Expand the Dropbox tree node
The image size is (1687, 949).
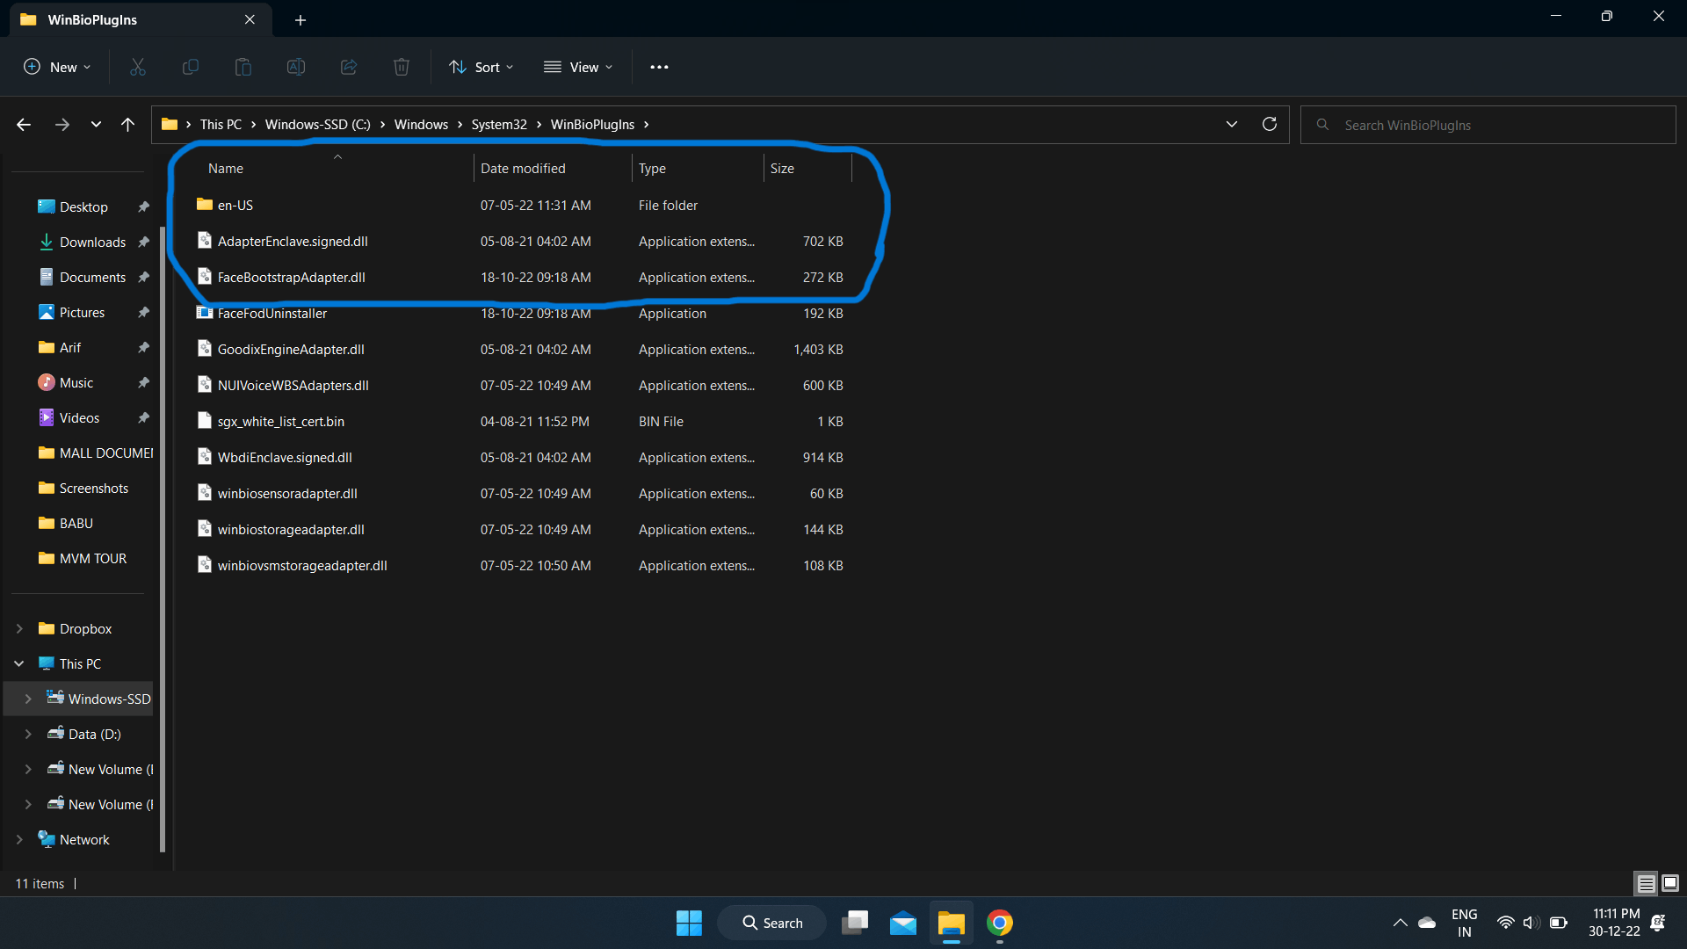point(19,628)
